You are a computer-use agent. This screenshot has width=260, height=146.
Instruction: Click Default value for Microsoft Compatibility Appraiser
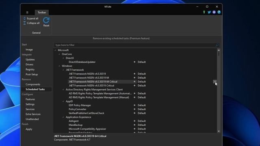[x=142, y=129]
